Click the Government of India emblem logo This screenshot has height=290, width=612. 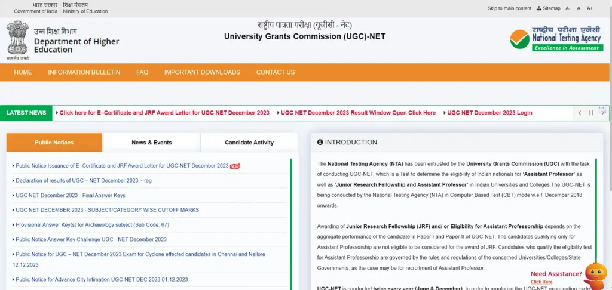[x=18, y=40]
